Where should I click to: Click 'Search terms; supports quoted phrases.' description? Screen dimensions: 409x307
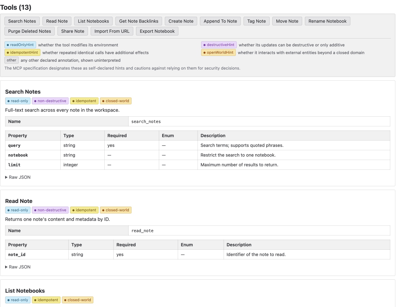click(242, 145)
